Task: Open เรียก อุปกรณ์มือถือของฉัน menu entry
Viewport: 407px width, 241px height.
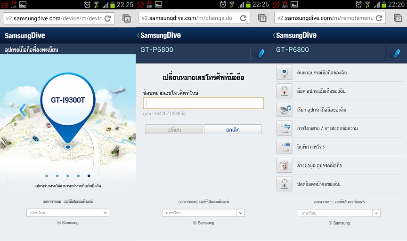Action: [x=339, y=110]
